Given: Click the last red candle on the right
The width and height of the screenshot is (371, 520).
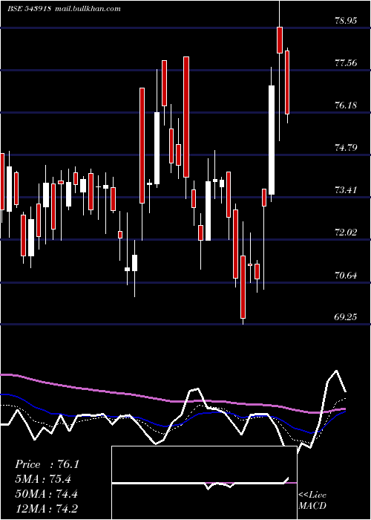Looking at the screenshot, I should pyautogui.click(x=287, y=82).
